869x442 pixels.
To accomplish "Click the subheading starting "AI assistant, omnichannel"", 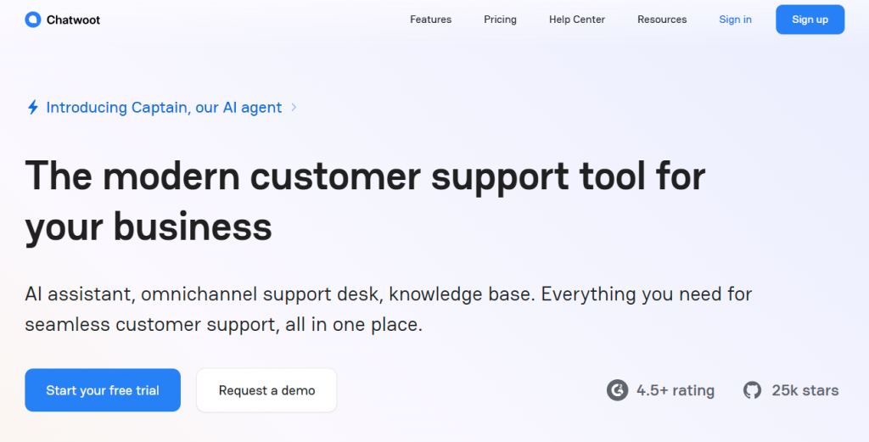I will coord(388,309).
